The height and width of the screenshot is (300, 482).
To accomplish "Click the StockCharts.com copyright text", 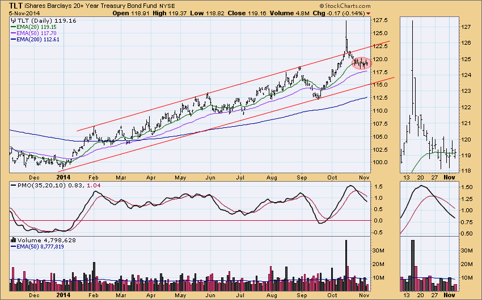I will click(x=345, y=6).
